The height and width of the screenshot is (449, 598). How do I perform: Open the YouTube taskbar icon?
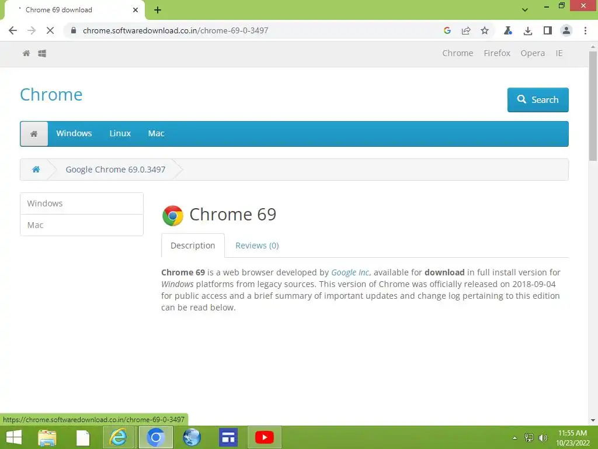pos(265,437)
